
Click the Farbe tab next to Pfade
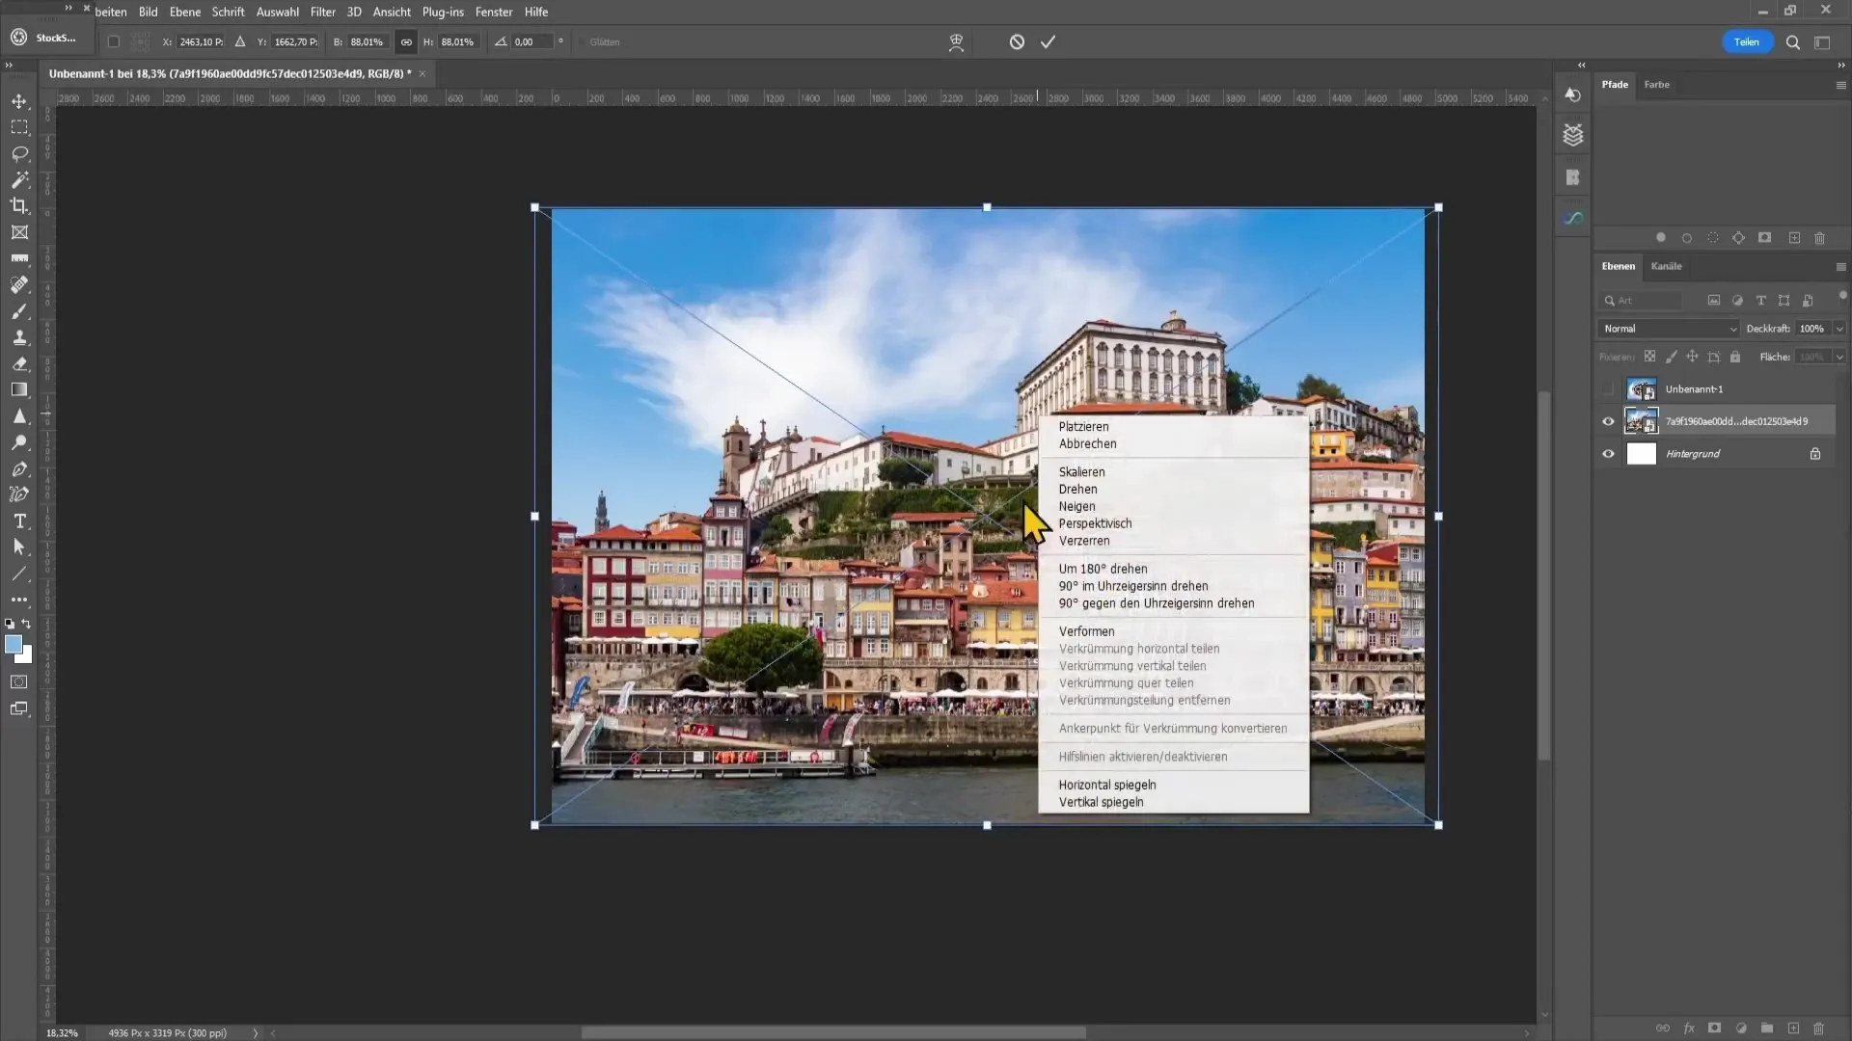1657,84
